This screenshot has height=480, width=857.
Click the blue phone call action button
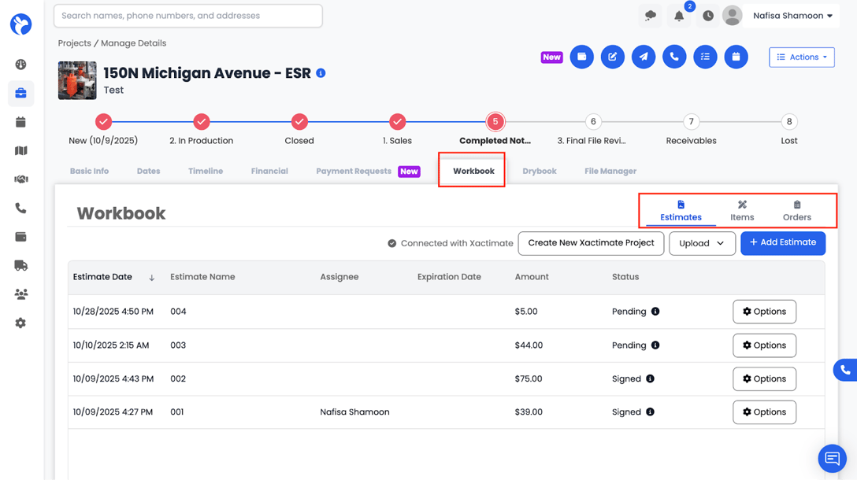674,57
